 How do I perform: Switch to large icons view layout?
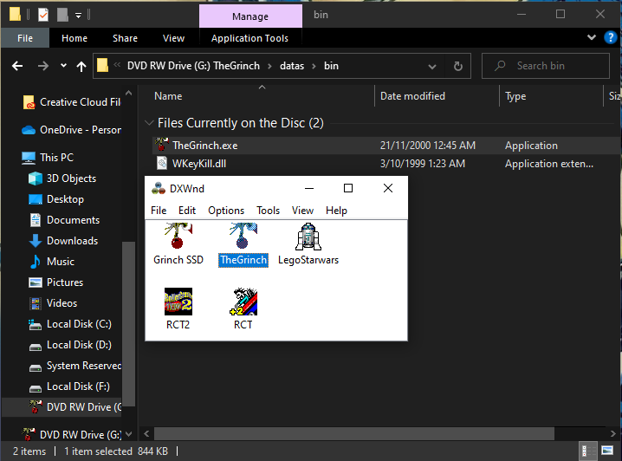(x=607, y=451)
